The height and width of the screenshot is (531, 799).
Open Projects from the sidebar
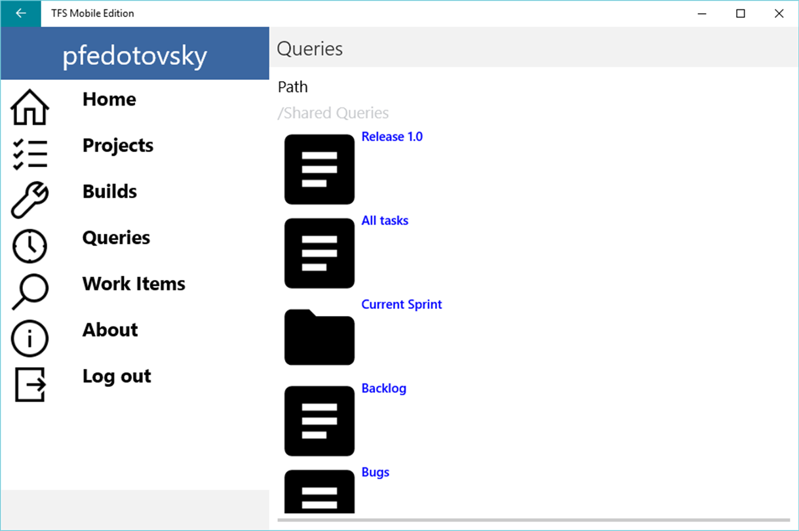coord(118,146)
